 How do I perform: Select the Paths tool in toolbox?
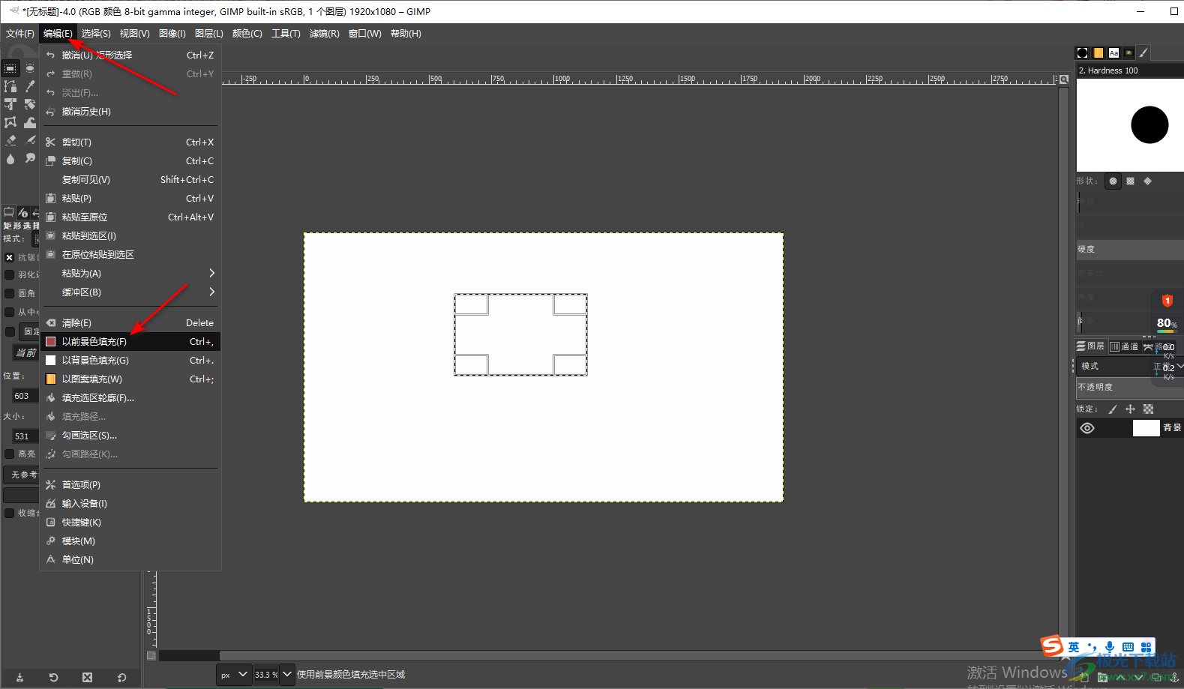pyautogui.click(x=10, y=86)
